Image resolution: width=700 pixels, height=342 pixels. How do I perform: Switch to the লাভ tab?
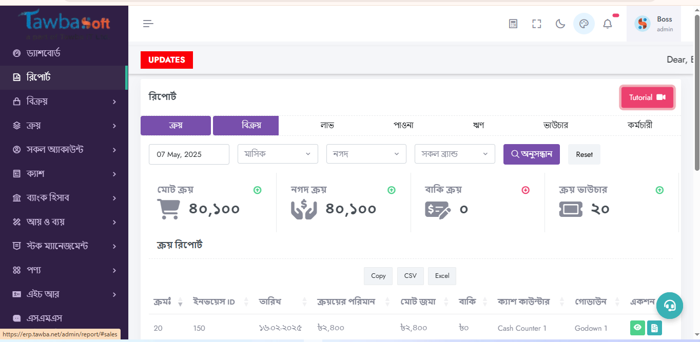pyautogui.click(x=327, y=126)
